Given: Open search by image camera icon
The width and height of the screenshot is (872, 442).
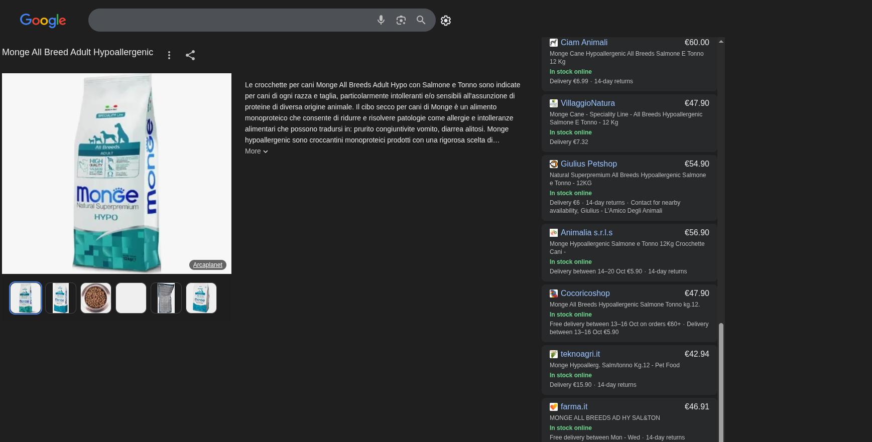Looking at the screenshot, I should 401,20.
